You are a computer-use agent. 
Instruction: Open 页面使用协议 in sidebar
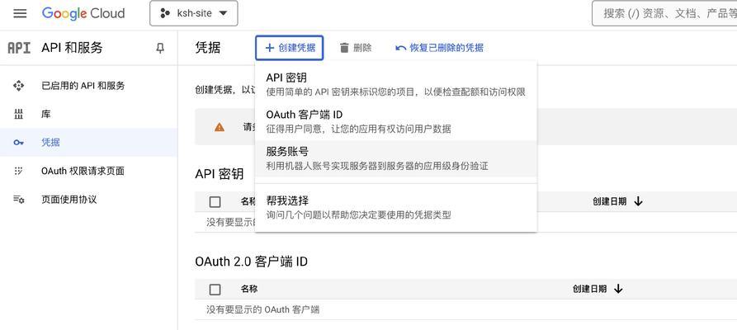coord(88,200)
